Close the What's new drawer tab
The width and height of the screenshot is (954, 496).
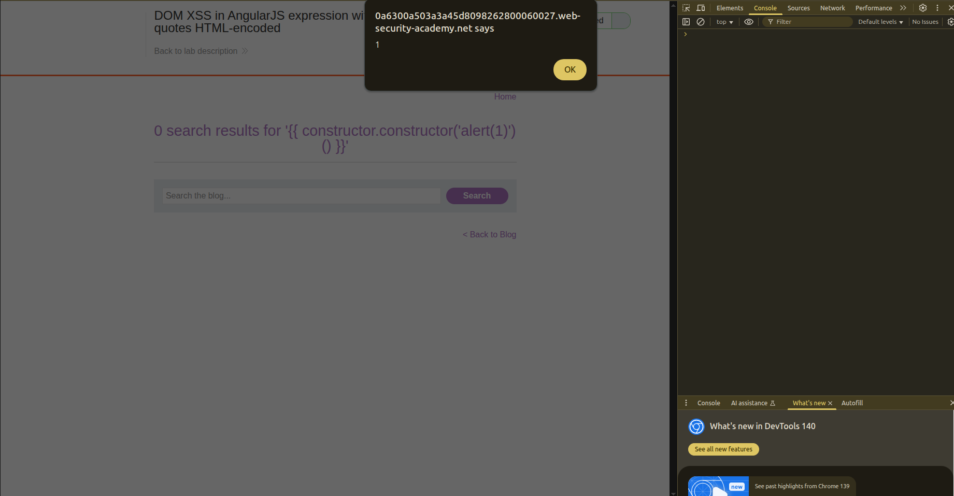coord(830,403)
